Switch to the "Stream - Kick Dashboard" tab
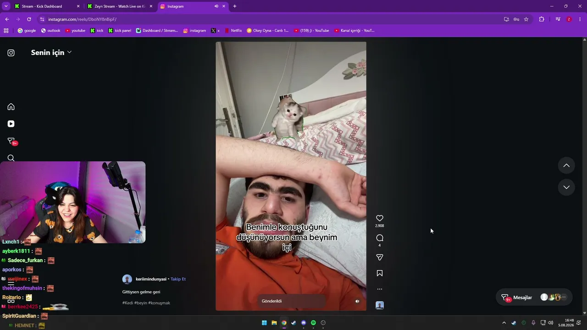This screenshot has width=587, height=330. (46, 6)
